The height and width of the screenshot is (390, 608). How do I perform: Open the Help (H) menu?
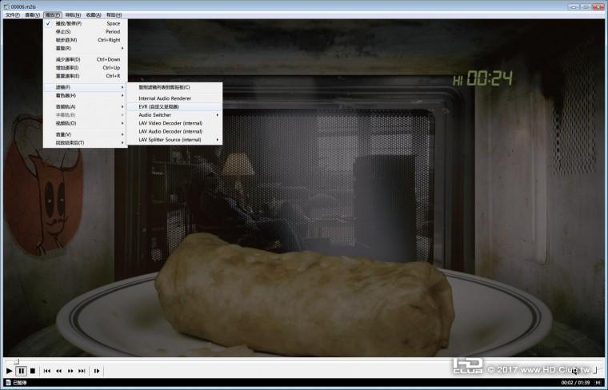coord(114,14)
